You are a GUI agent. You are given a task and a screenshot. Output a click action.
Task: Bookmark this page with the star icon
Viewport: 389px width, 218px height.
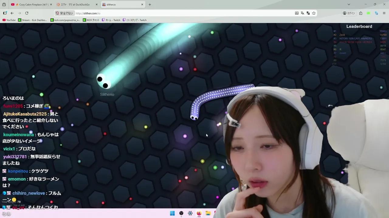point(314,13)
